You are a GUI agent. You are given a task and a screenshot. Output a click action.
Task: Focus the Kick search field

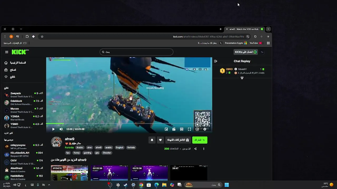click(136, 52)
